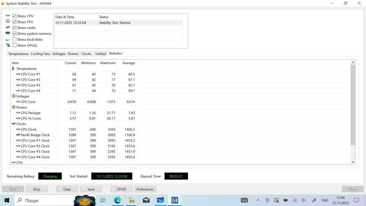366x206 pixels.
Task: Open Preferences dialog
Action: tap(145, 189)
